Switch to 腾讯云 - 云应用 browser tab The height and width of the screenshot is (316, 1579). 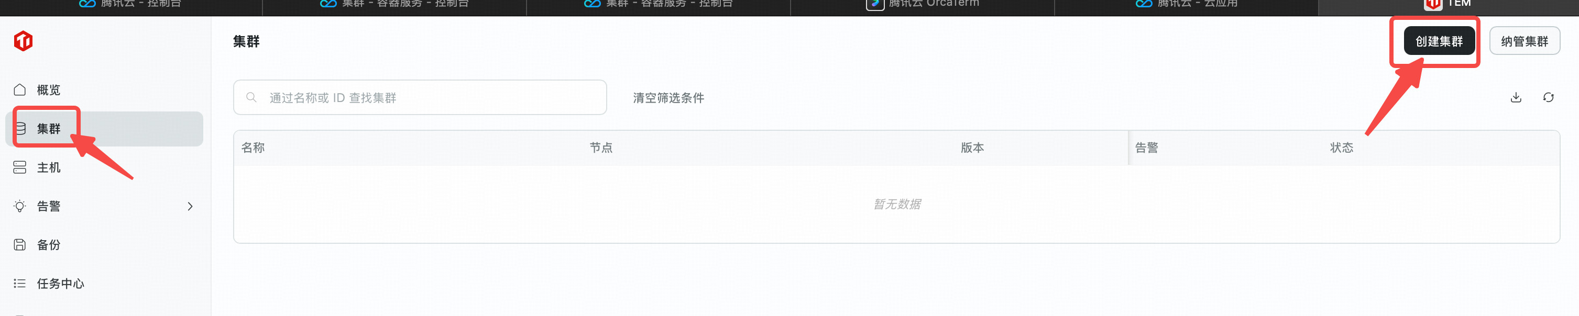(x=1186, y=4)
